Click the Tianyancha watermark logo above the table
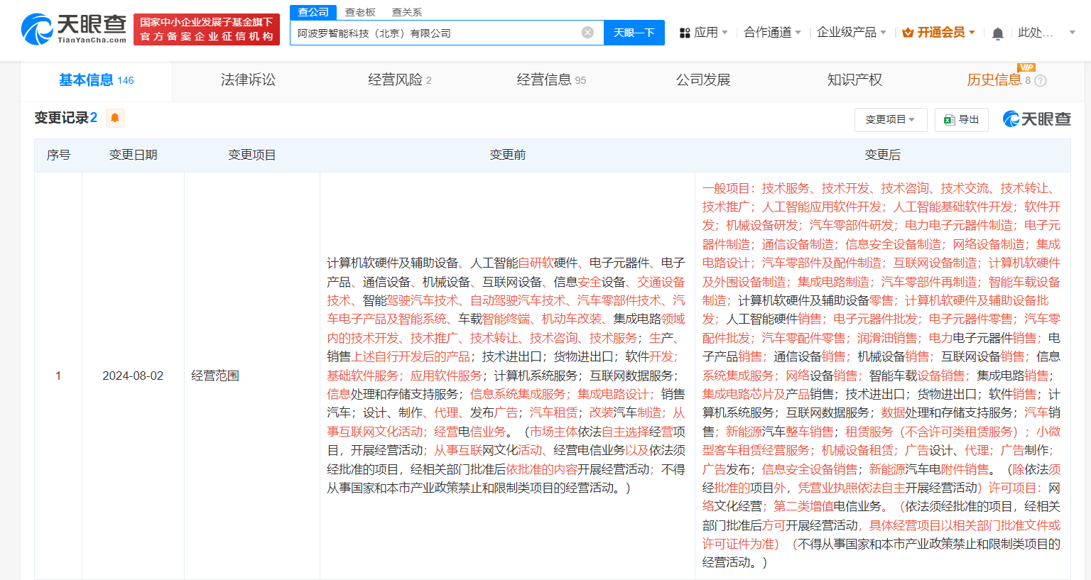The image size is (1091, 580). tap(1036, 119)
